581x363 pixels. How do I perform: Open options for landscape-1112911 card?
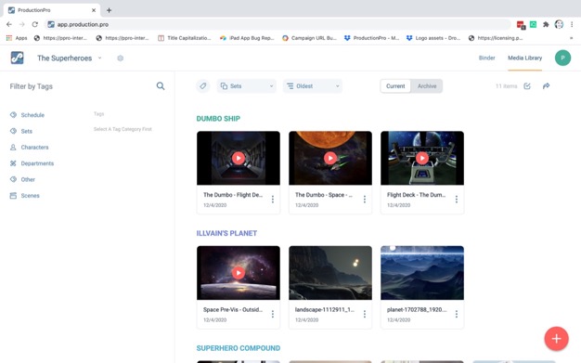point(365,314)
